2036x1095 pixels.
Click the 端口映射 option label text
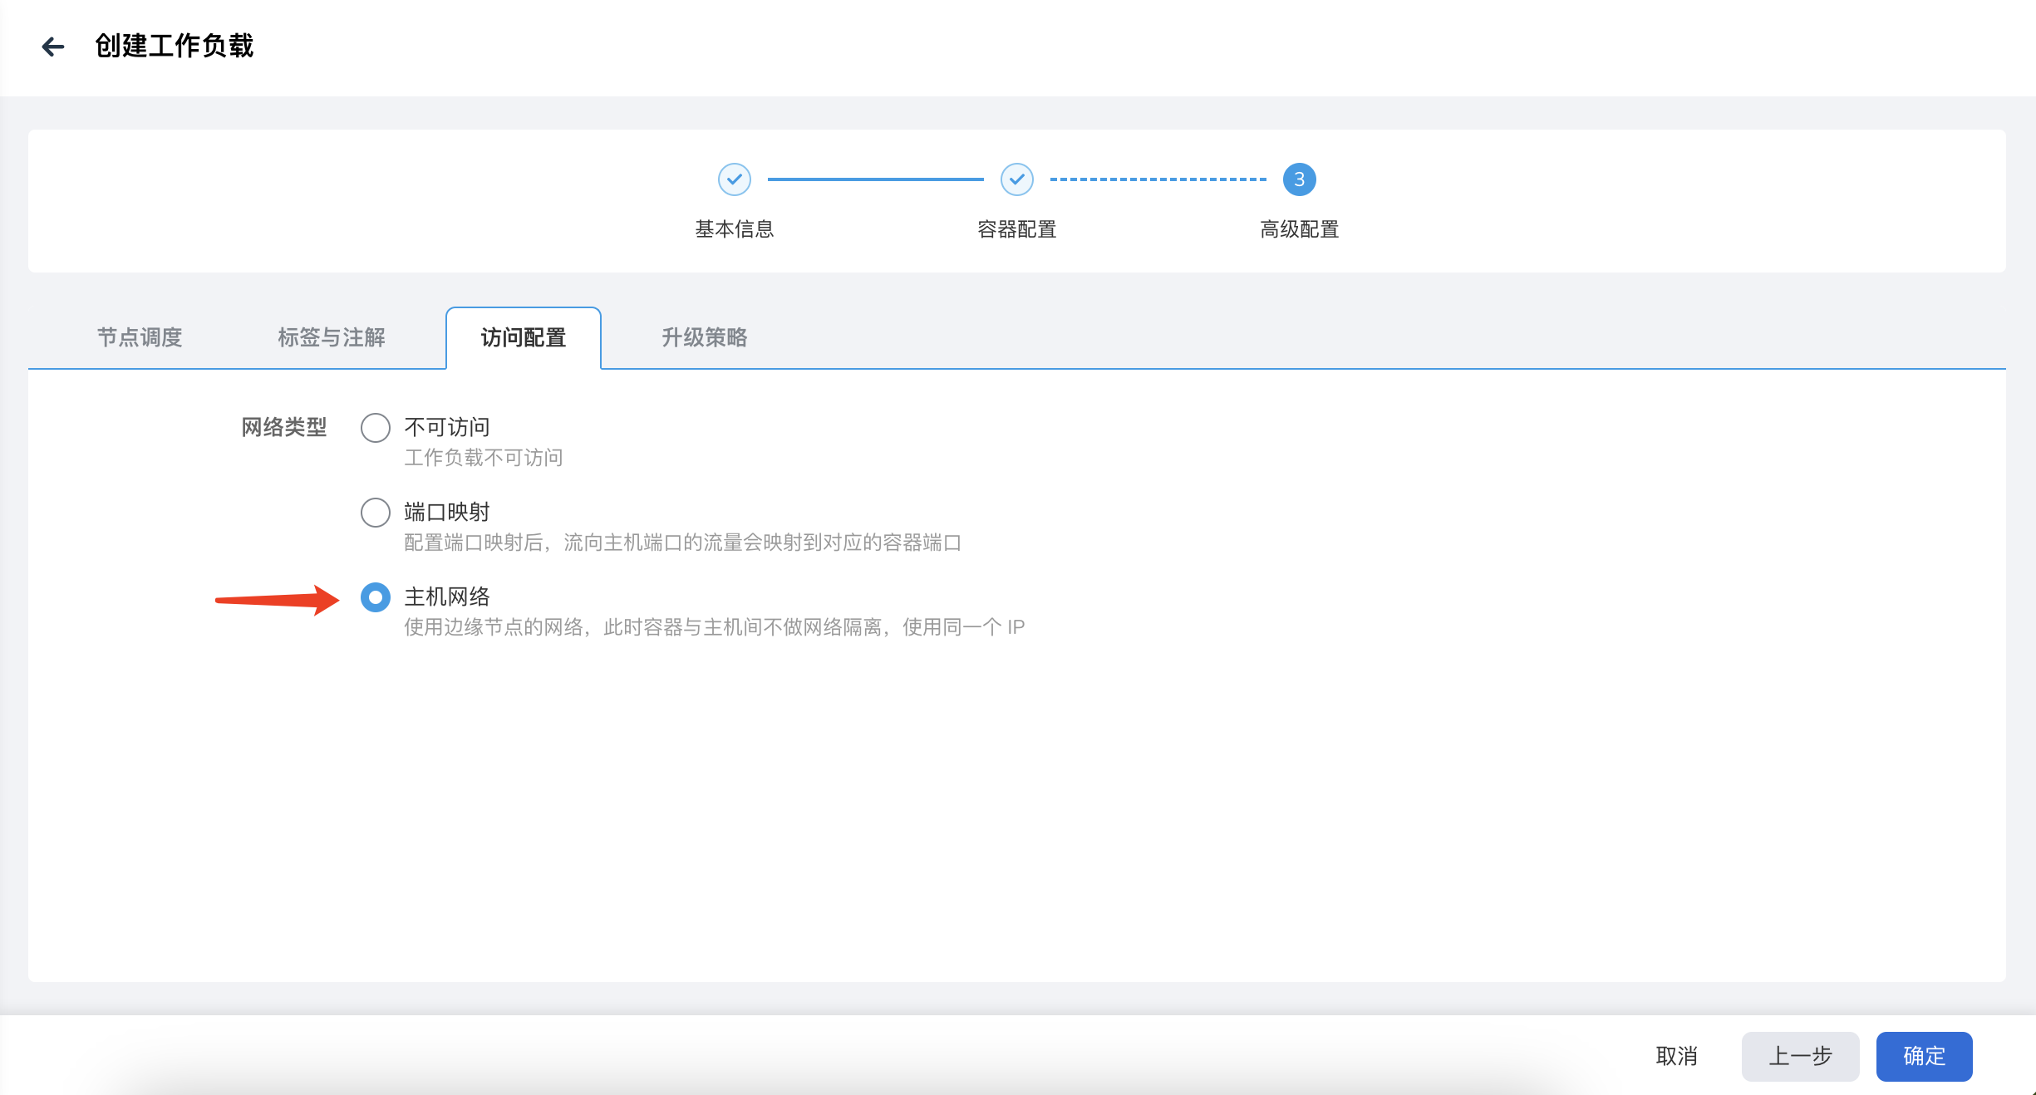(x=446, y=512)
